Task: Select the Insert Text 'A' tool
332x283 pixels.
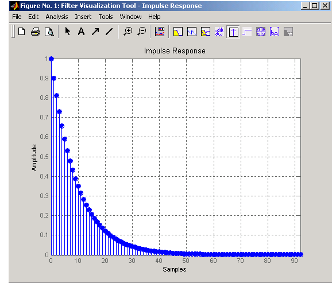Action: click(81, 32)
